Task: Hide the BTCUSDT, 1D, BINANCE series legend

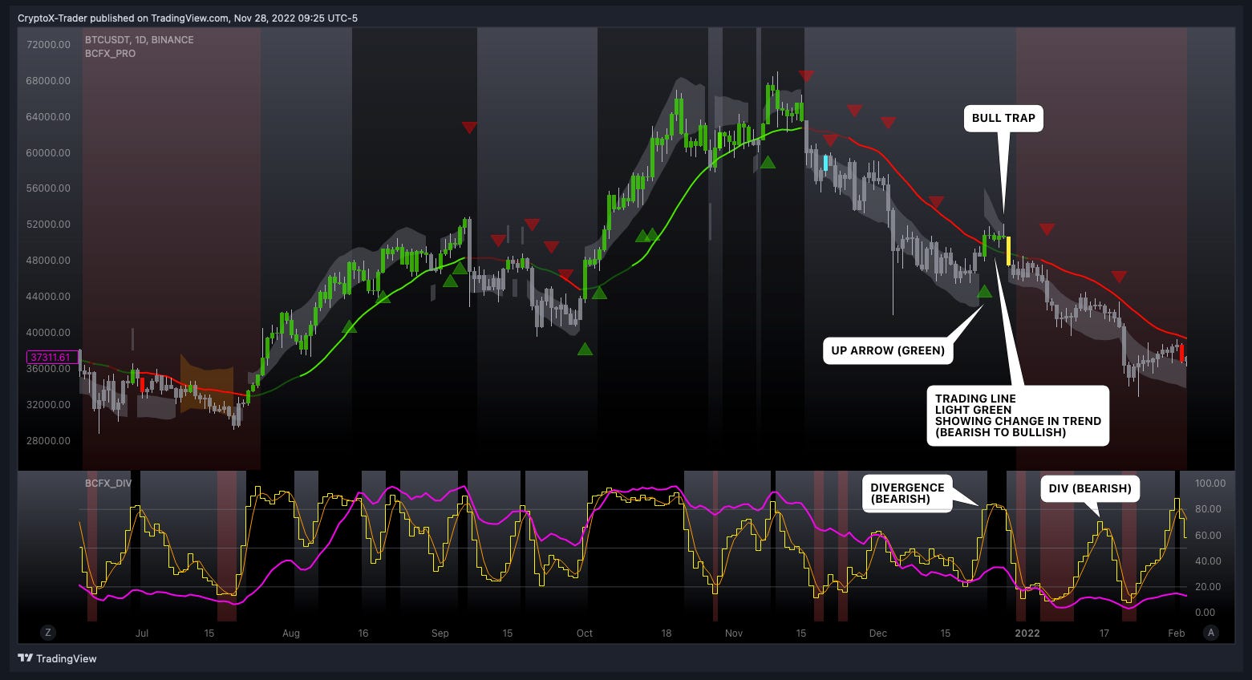Action: pos(138,39)
